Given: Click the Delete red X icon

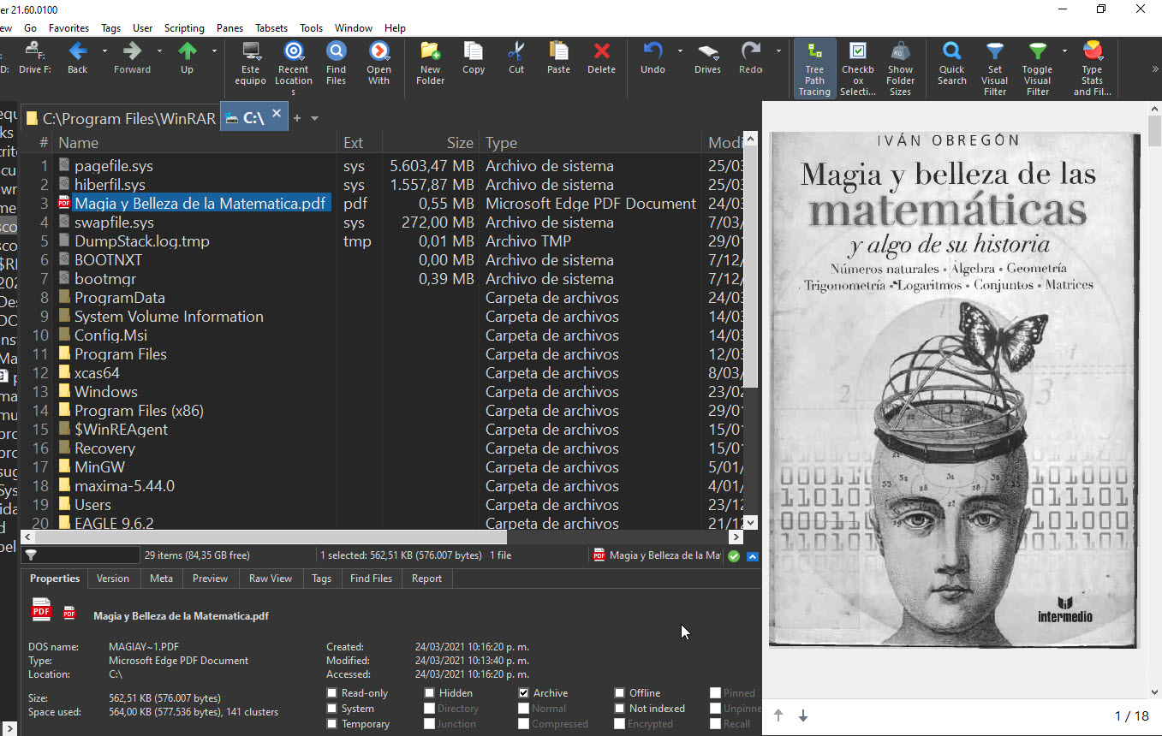Looking at the screenshot, I should [601, 51].
